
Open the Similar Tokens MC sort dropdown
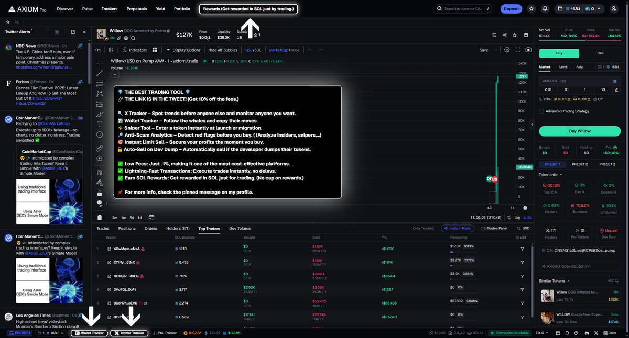point(613,281)
